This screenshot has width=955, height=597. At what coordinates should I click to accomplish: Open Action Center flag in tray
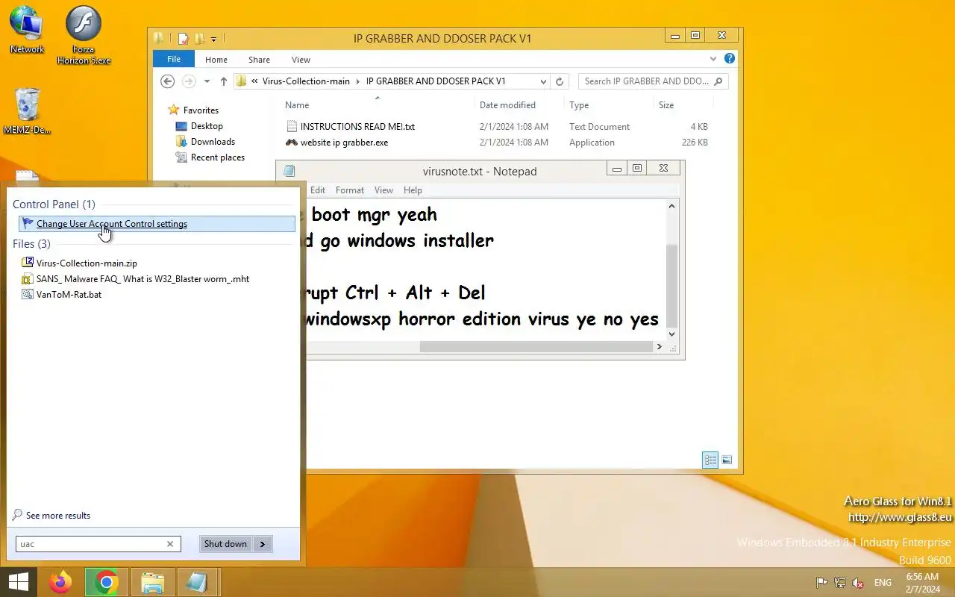point(821,583)
